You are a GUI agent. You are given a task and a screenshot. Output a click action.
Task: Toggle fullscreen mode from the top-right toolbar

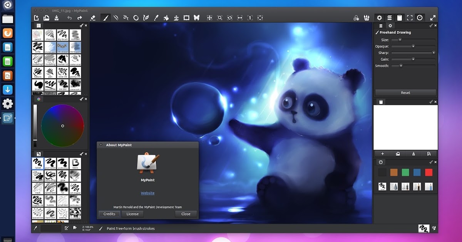(x=410, y=18)
